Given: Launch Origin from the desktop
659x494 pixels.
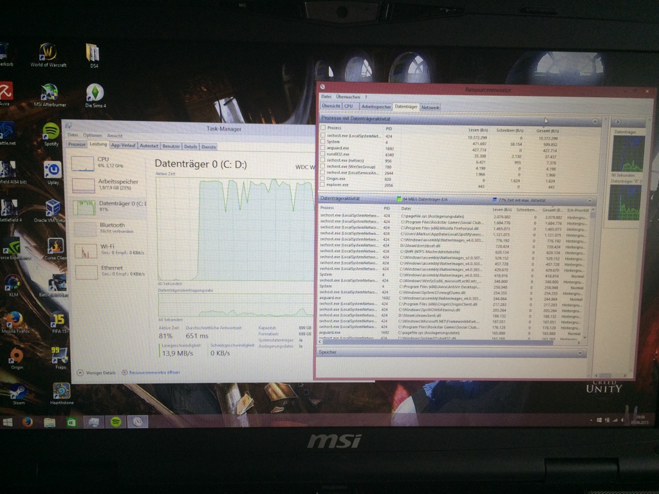Looking at the screenshot, I should [16, 358].
